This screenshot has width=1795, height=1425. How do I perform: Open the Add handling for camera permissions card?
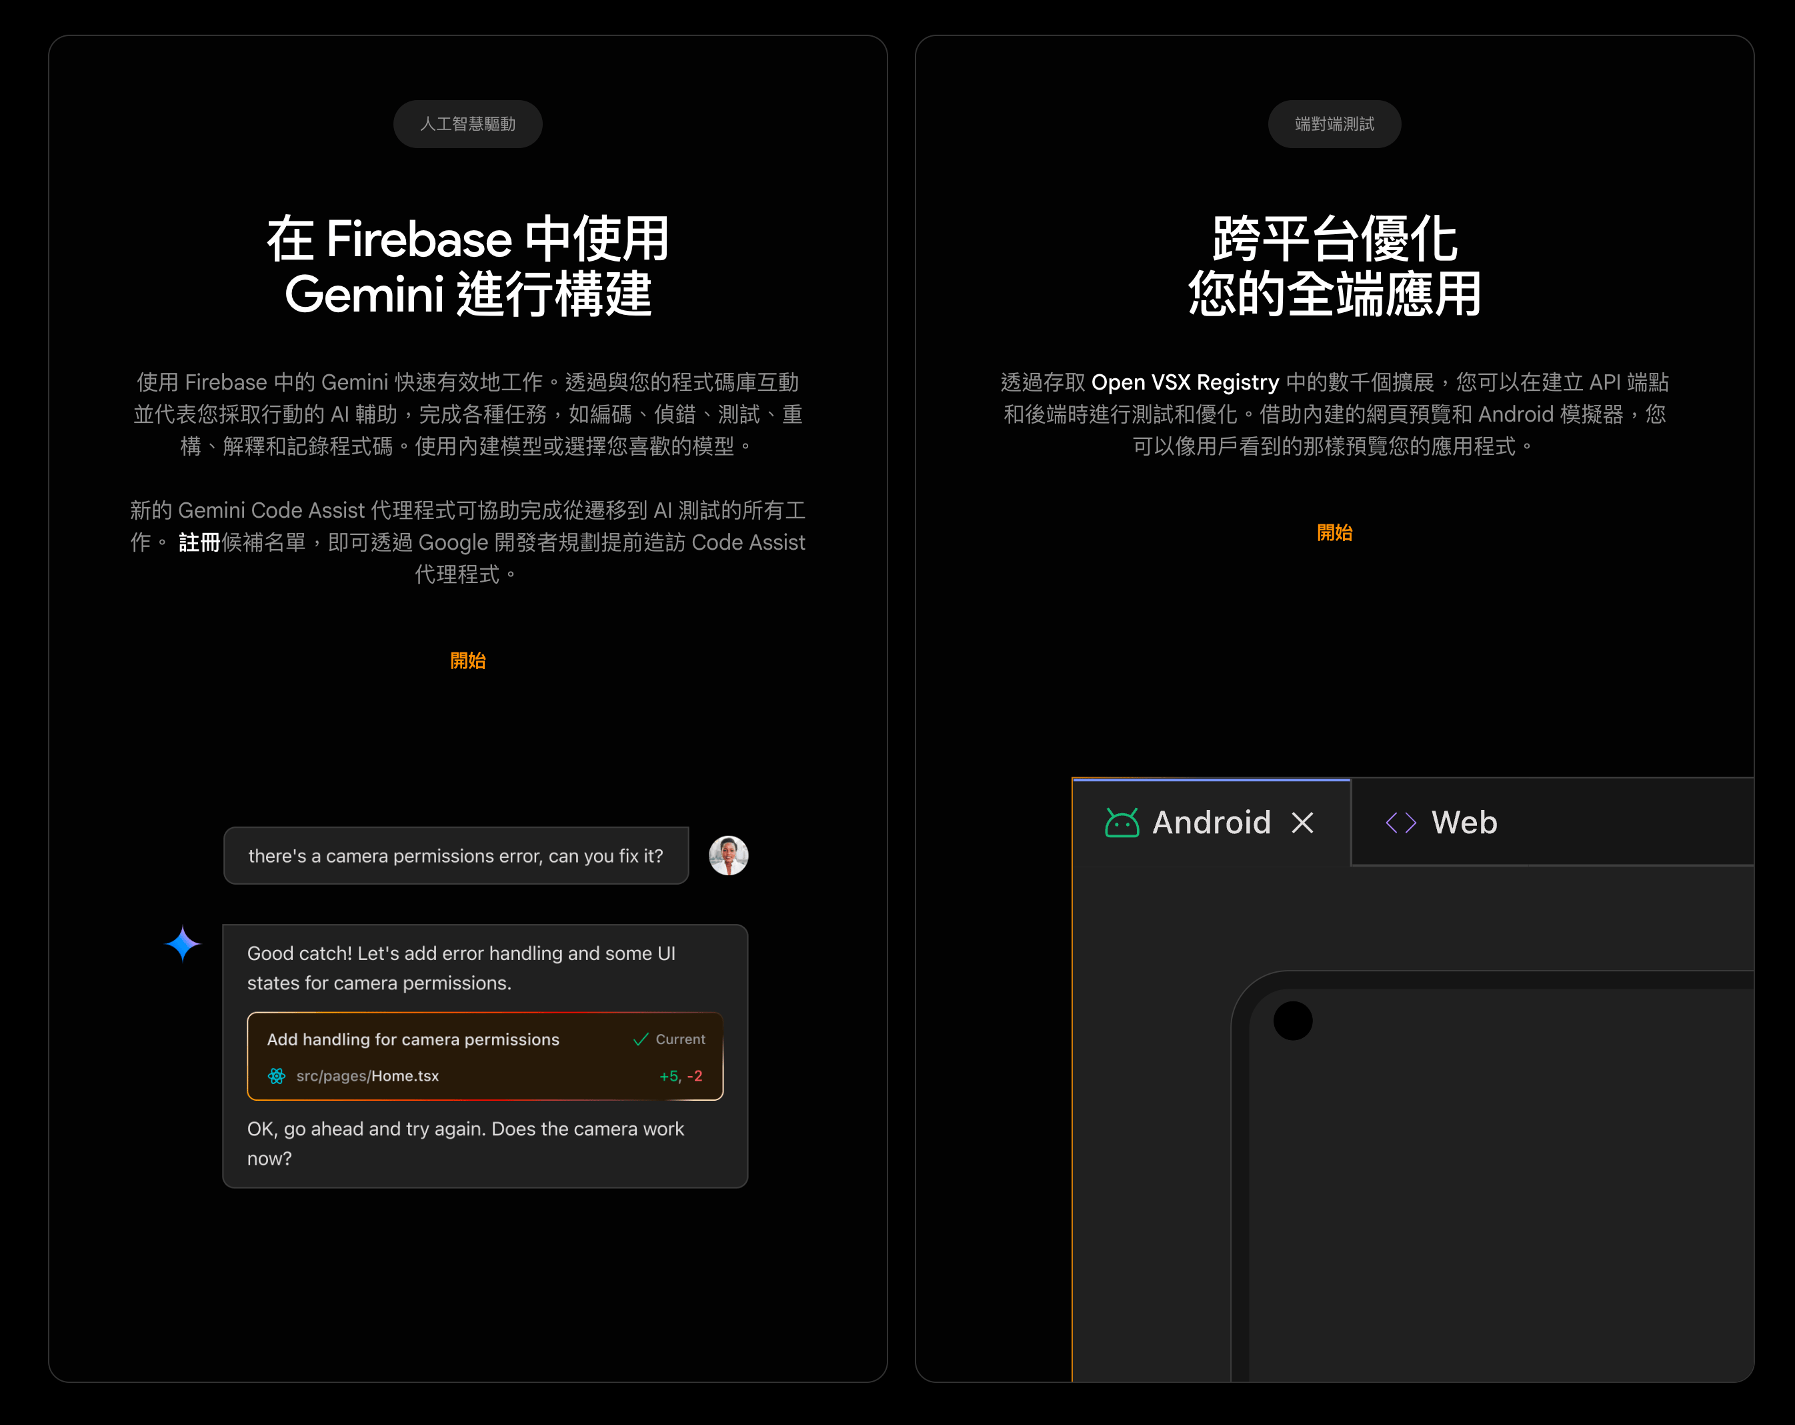[485, 1056]
